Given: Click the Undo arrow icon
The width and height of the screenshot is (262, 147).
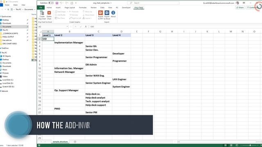Looking at the screenshot, I should pos(61,3).
